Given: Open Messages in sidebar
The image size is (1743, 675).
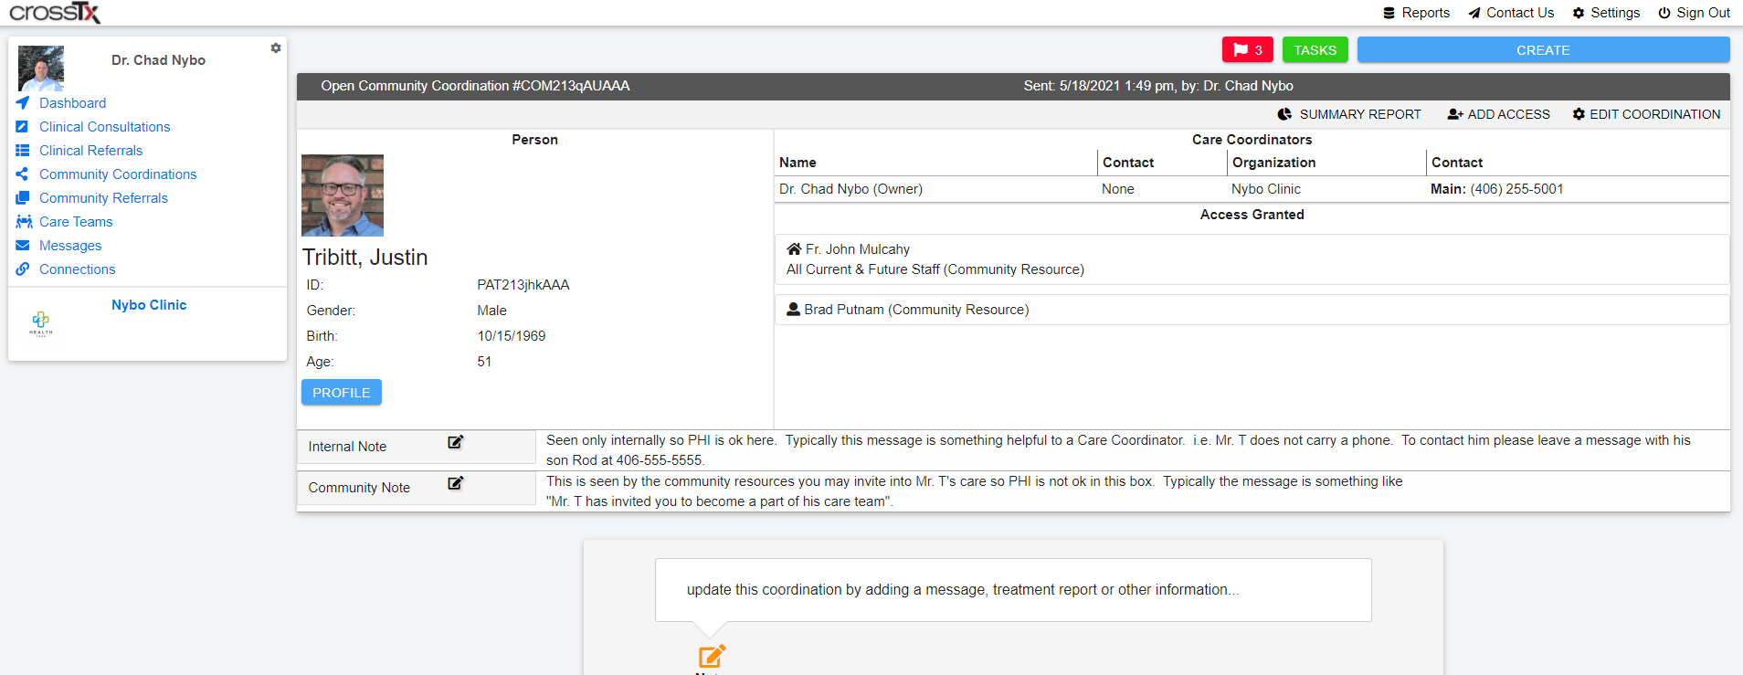Looking at the screenshot, I should (x=70, y=246).
